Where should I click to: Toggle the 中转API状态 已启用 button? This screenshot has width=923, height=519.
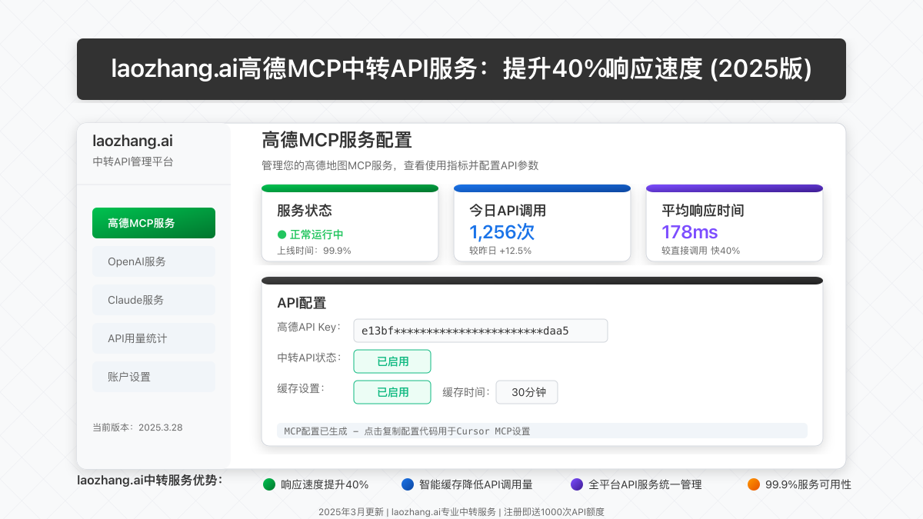click(392, 361)
